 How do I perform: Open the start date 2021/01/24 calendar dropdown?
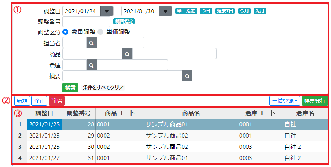point(107,11)
